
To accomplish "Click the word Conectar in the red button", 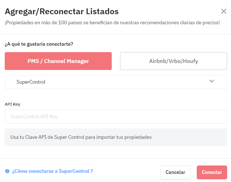I will 212,172.
